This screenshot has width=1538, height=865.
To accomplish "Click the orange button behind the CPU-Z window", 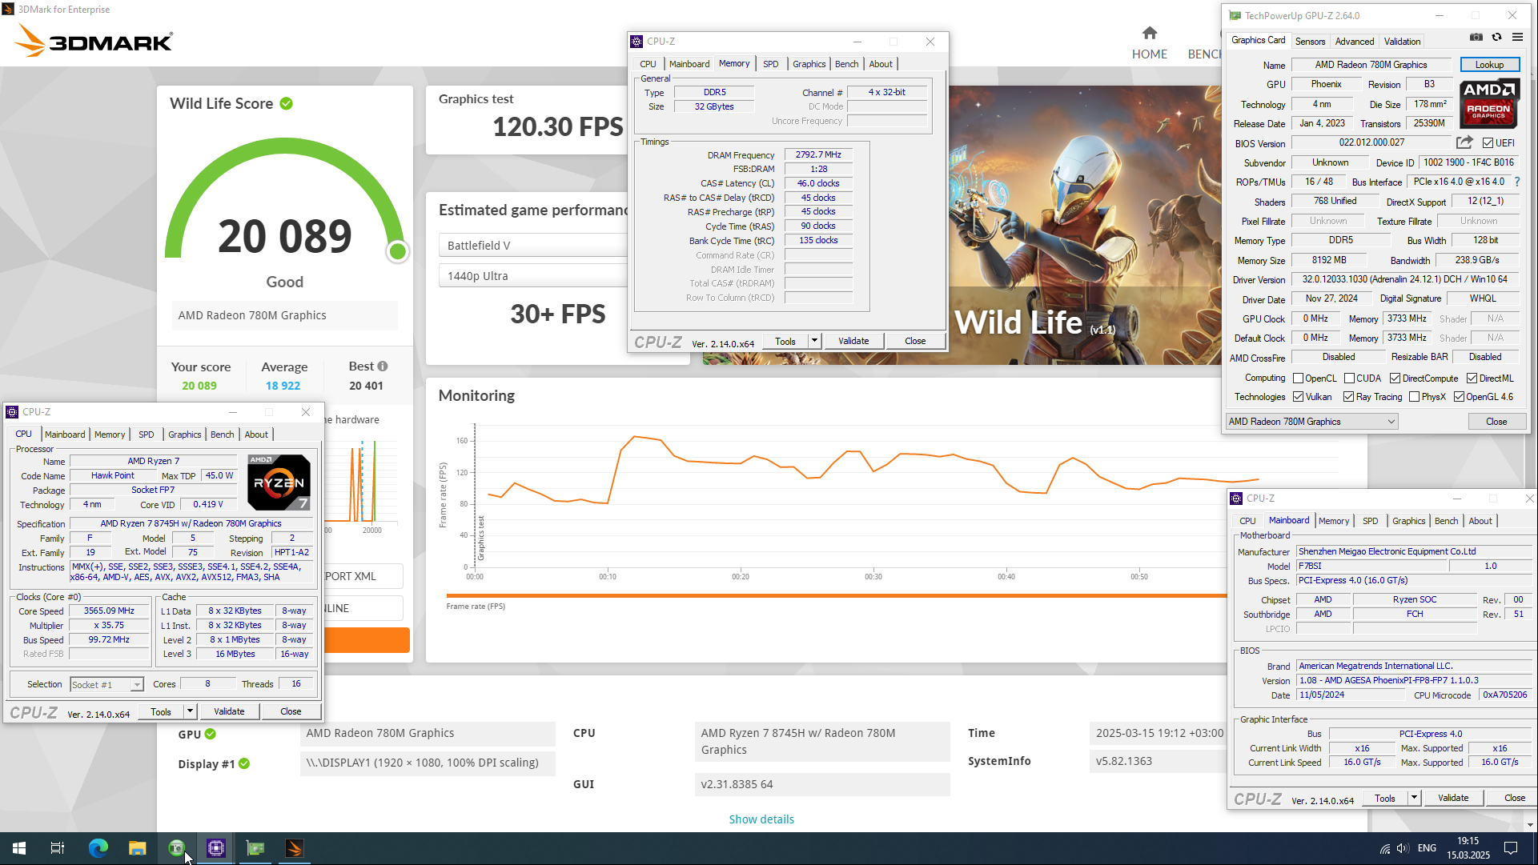I will tap(367, 640).
